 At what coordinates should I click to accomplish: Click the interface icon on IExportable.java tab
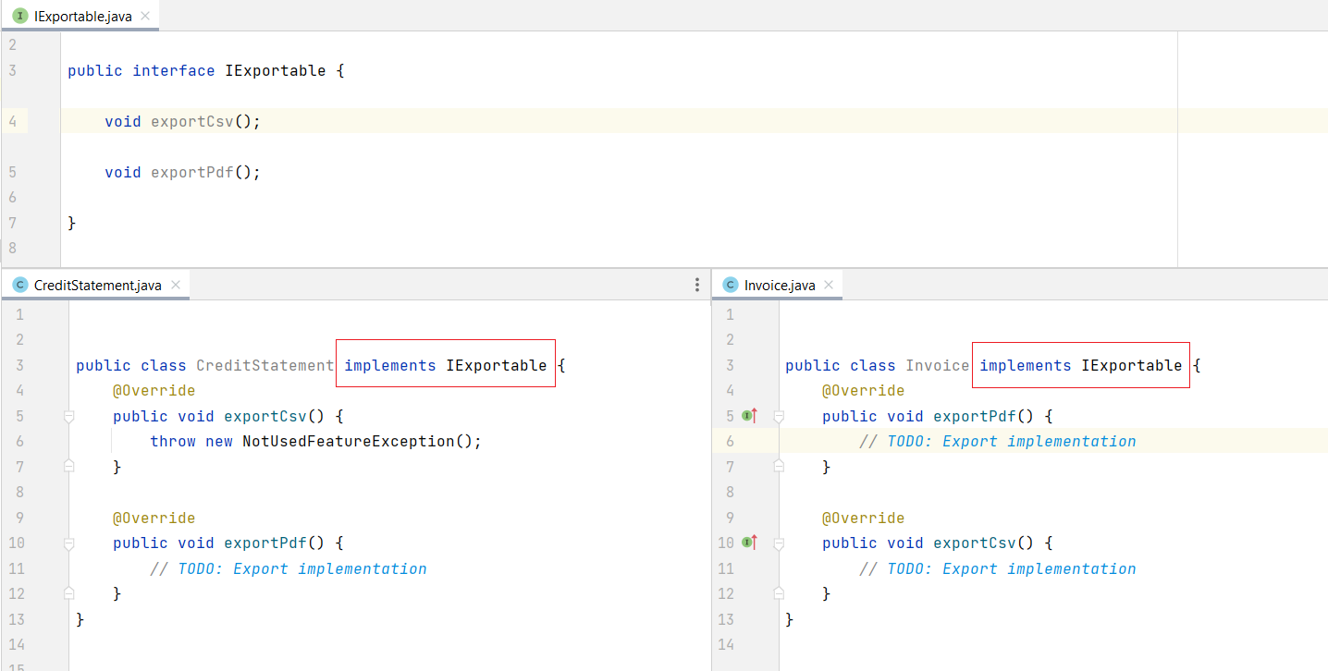coord(19,16)
